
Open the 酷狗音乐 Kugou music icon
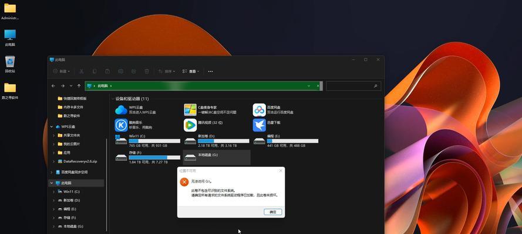point(121,125)
